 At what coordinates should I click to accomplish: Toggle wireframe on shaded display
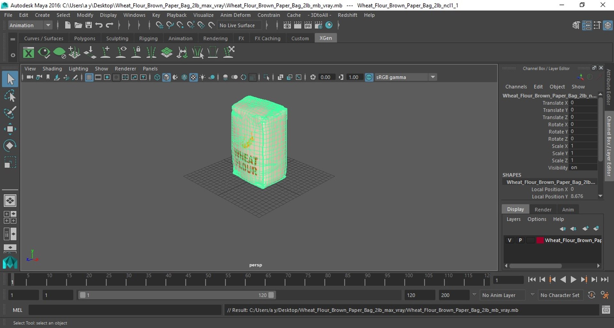tap(184, 77)
